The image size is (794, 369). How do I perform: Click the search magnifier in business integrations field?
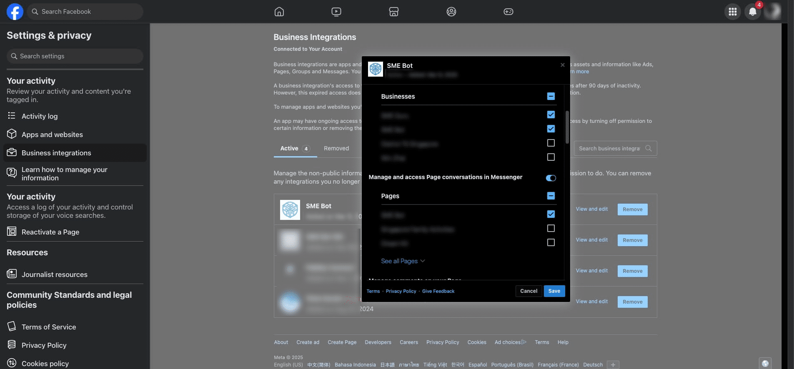[x=649, y=148]
